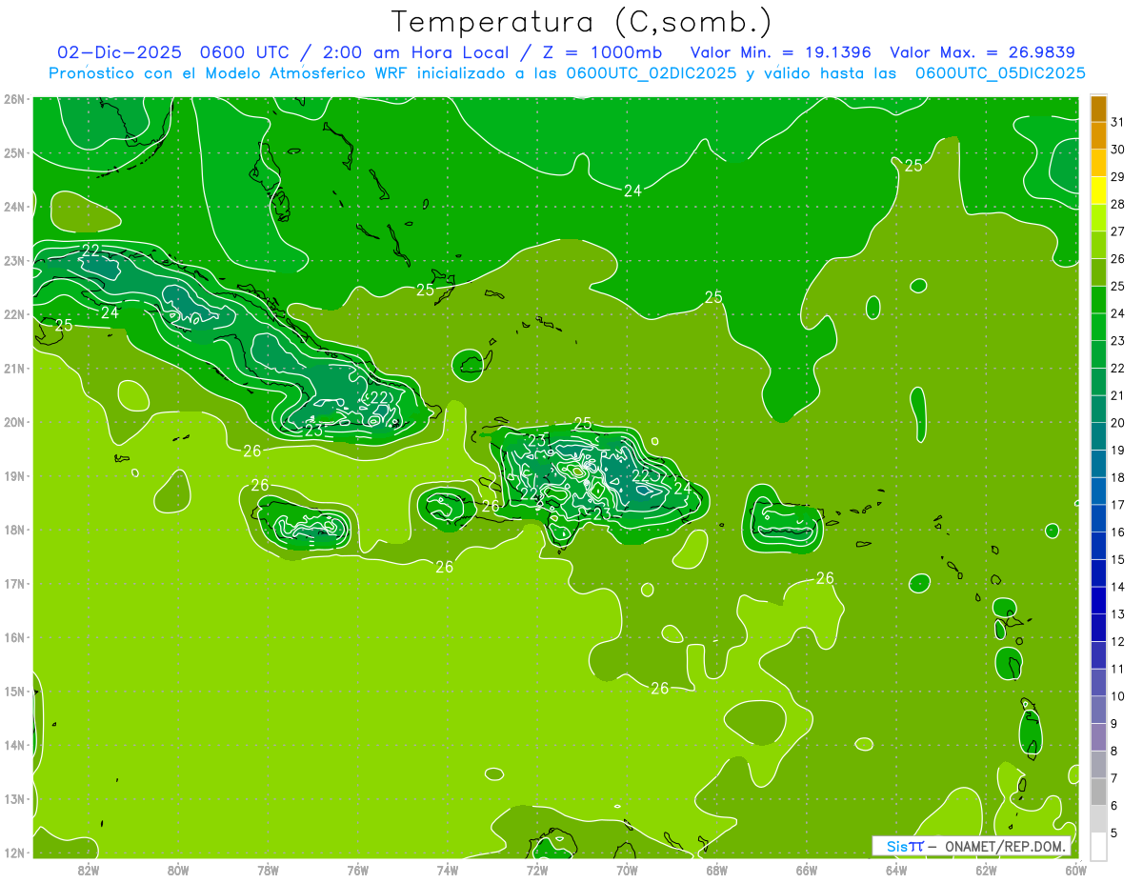Click the color scale label 15
The height and width of the screenshot is (883, 1143).
(x=1118, y=560)
